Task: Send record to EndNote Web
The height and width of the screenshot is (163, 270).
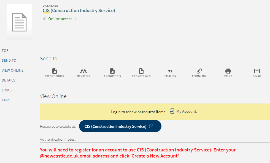Action: [x=141, y=71]
